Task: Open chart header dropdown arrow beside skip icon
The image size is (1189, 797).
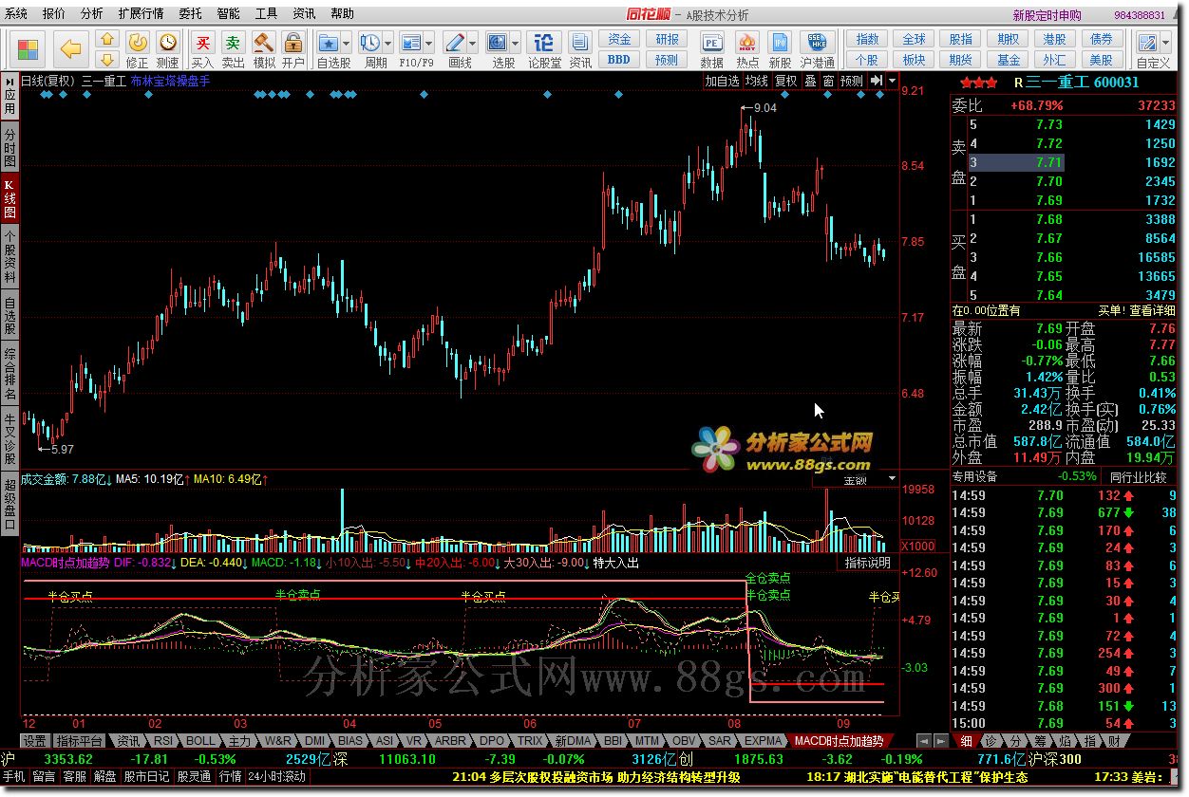Action: pos(892,81)
